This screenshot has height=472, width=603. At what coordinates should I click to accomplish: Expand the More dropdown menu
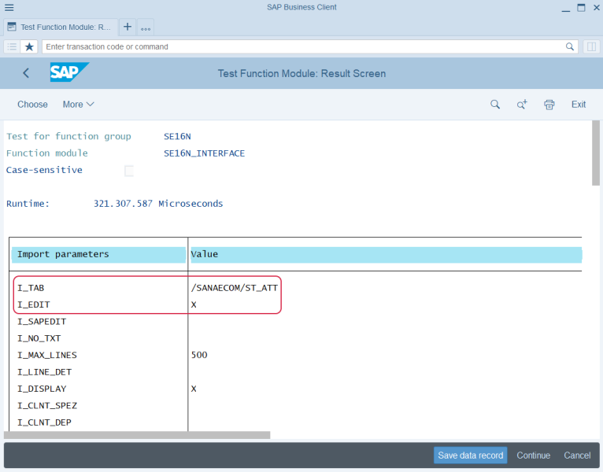point(79,104)
